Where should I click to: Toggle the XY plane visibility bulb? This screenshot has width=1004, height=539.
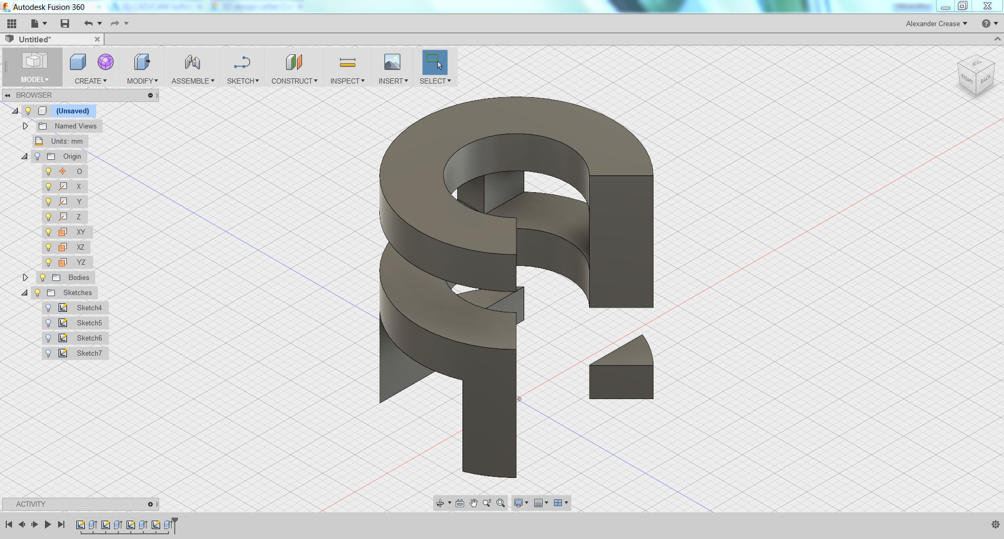pos(49,232)
